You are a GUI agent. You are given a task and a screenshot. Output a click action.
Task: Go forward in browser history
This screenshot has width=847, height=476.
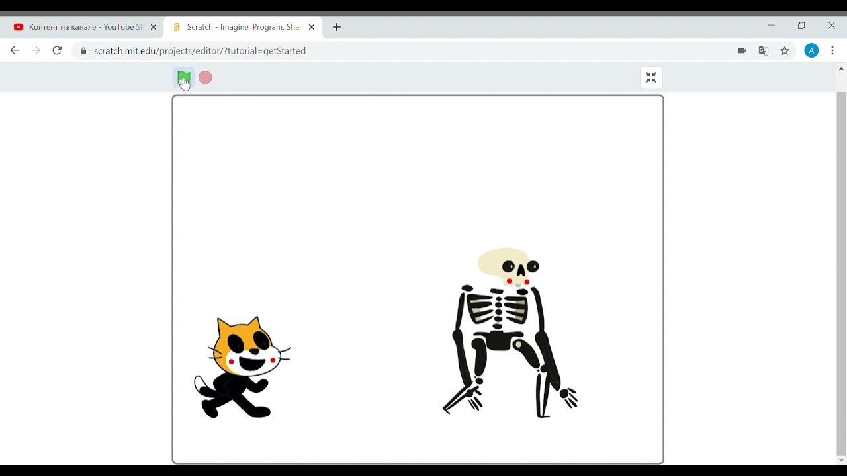point(36,50)
